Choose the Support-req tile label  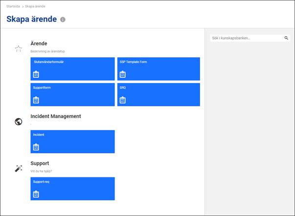tap(41, 182)
